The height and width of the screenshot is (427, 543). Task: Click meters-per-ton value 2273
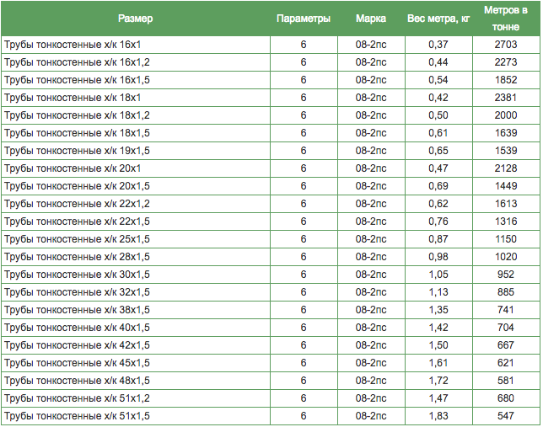pyautogui.click(x=506, y=62)
